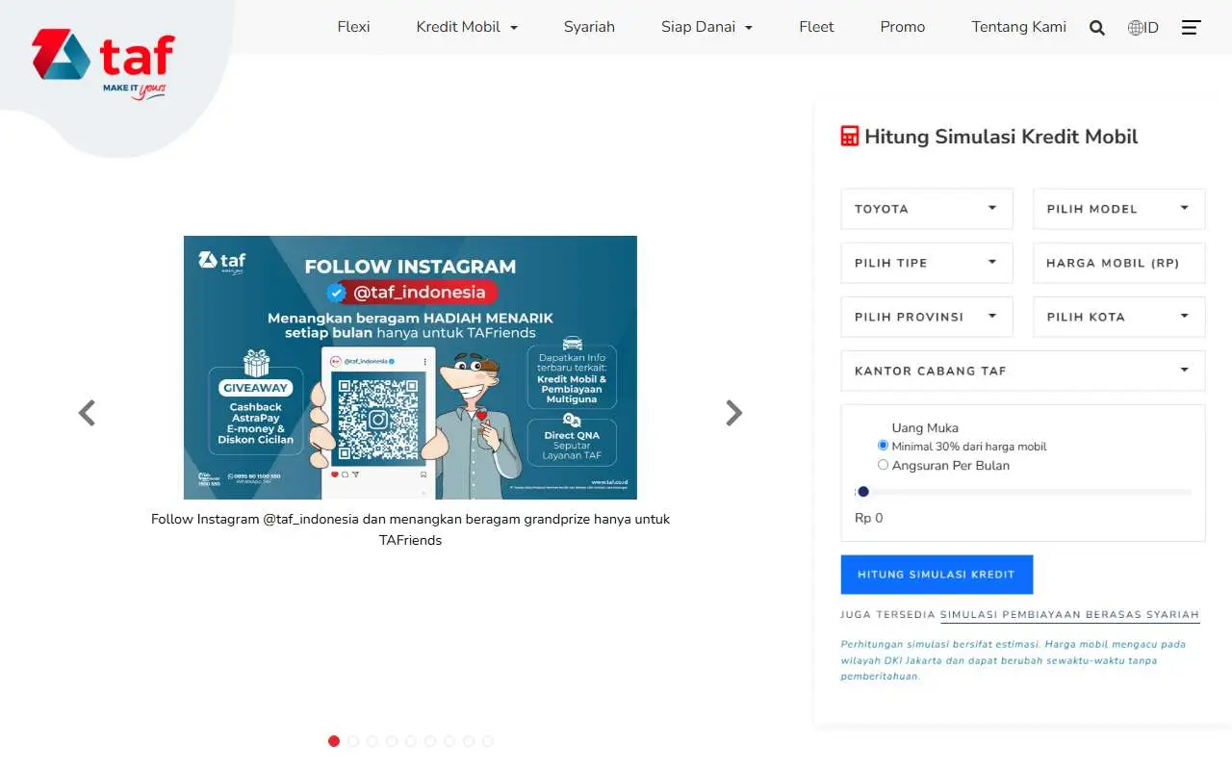The height and width of the screenshot is (770, 1232).
Task: Expand the Kredit Mobil menu
Action: pos(467,27)
